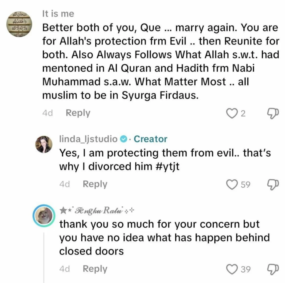This screenshot has height=283, width=285.
Task: Reply to linda_ljstudio's comment
Action: (x=95, y=184)
